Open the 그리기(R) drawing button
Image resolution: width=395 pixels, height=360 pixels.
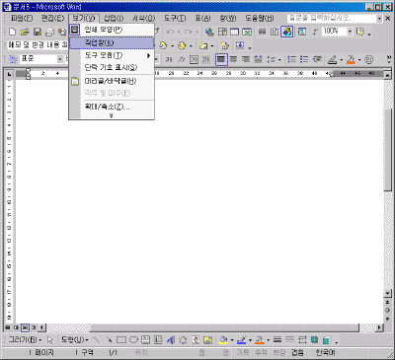point(25,339)
